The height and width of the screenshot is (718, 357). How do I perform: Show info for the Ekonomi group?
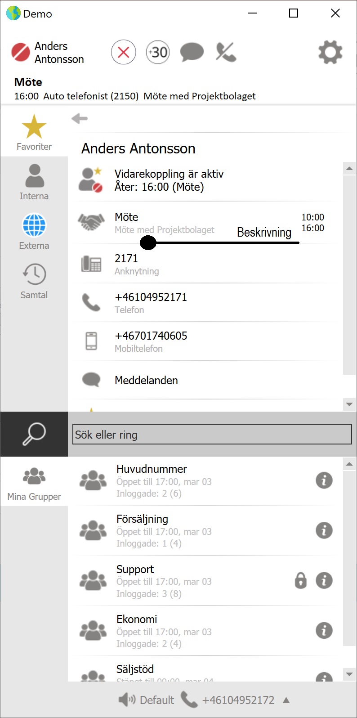[x=324, y=631]
